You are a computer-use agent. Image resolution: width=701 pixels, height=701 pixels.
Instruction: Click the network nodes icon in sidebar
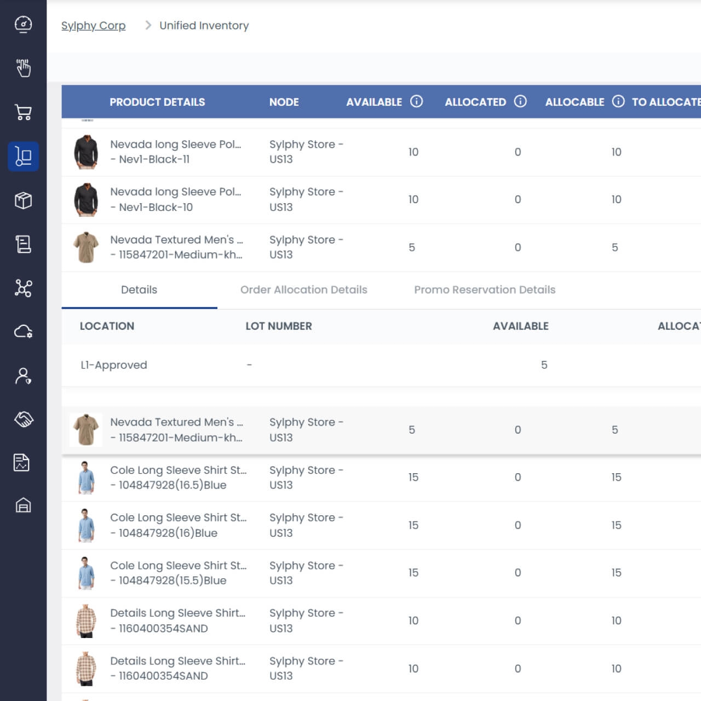(x=23, y=288)
